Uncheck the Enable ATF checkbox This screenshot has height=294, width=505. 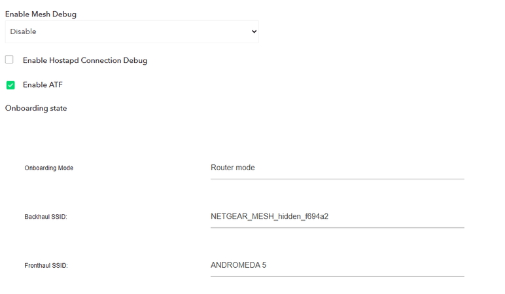10,85
